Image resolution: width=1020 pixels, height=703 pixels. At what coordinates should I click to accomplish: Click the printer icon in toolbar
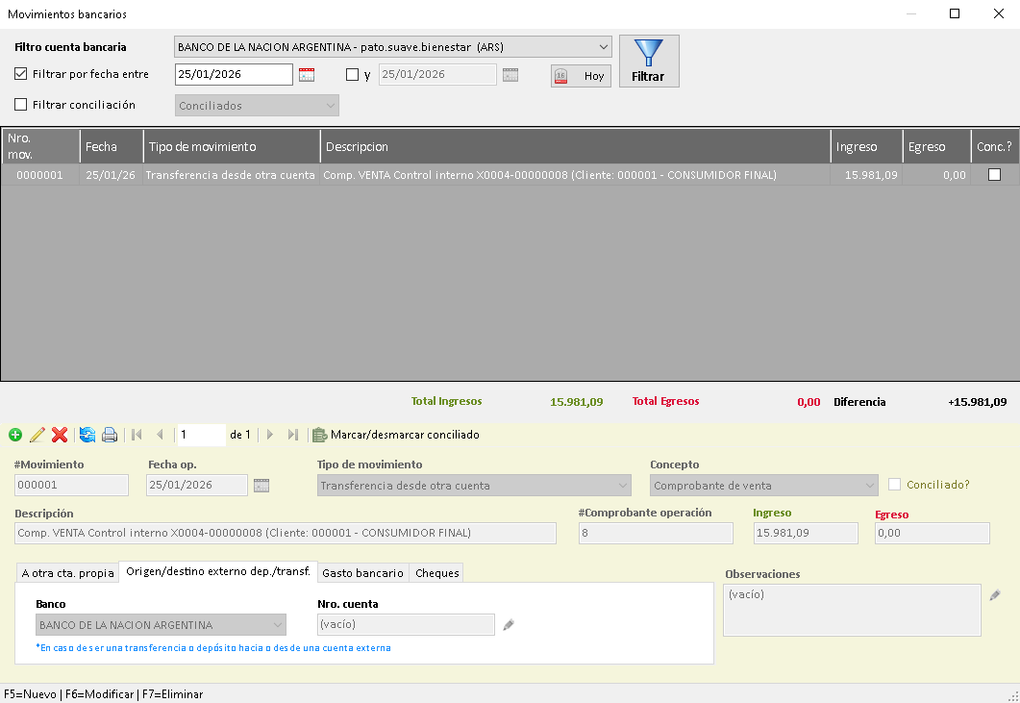pos(110,435)
